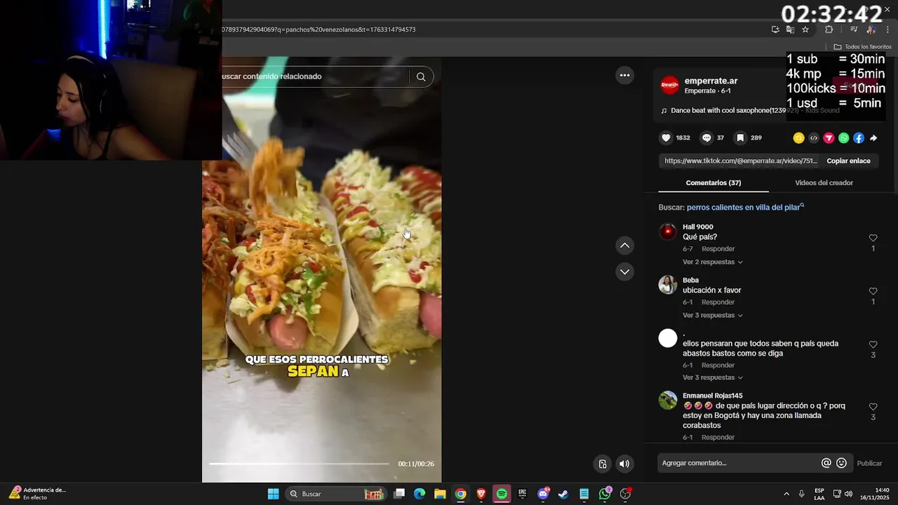
Task: Open Chrome three-dot menu
Action: click(888, 29)
